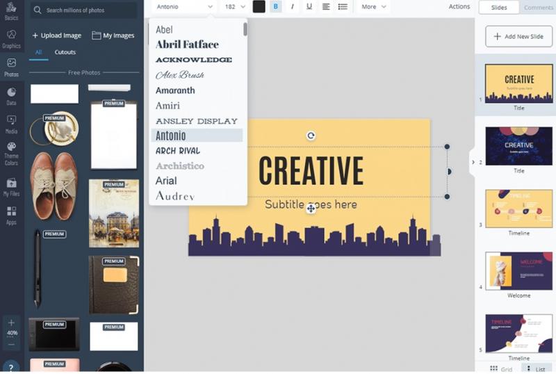Switch to the Comments tab
The image size is (556, 374).
click(x=538, y=8)
